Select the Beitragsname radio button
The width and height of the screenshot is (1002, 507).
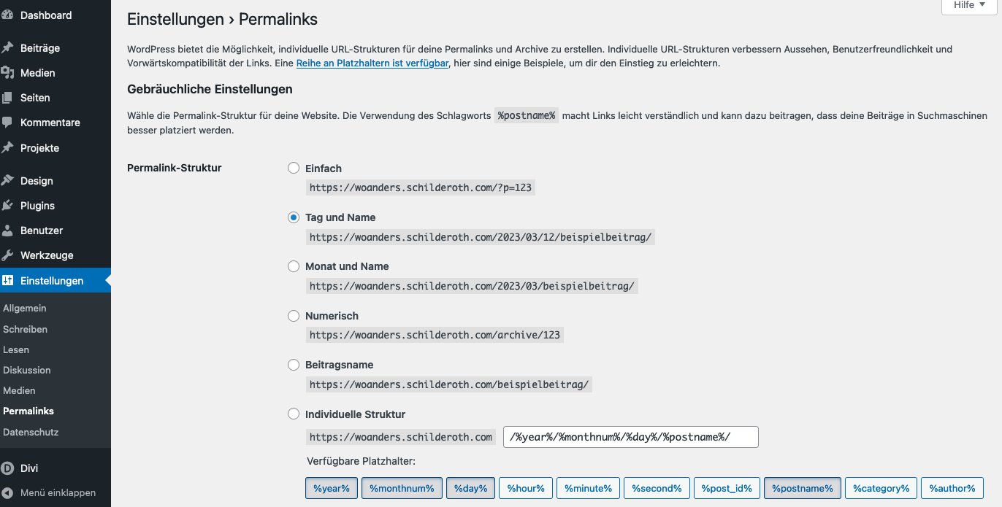coord(294,365)
